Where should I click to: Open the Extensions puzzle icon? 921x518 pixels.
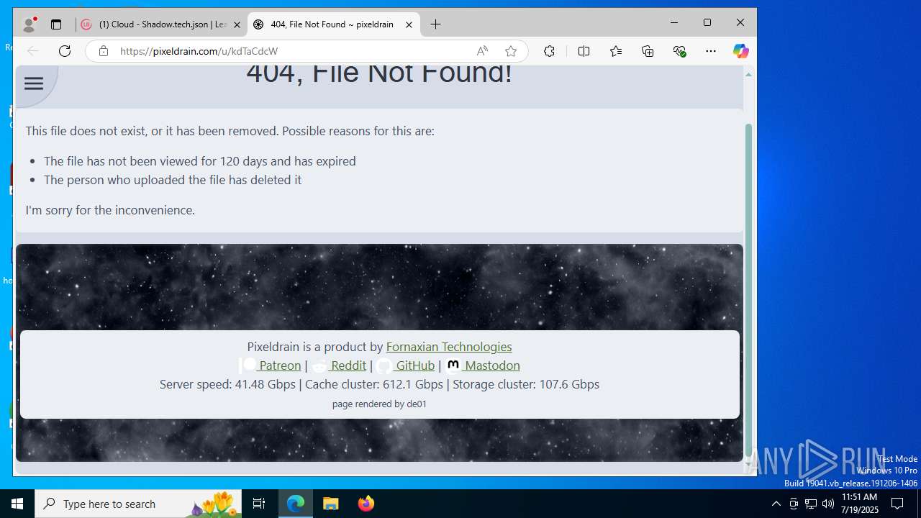(549, 51)
